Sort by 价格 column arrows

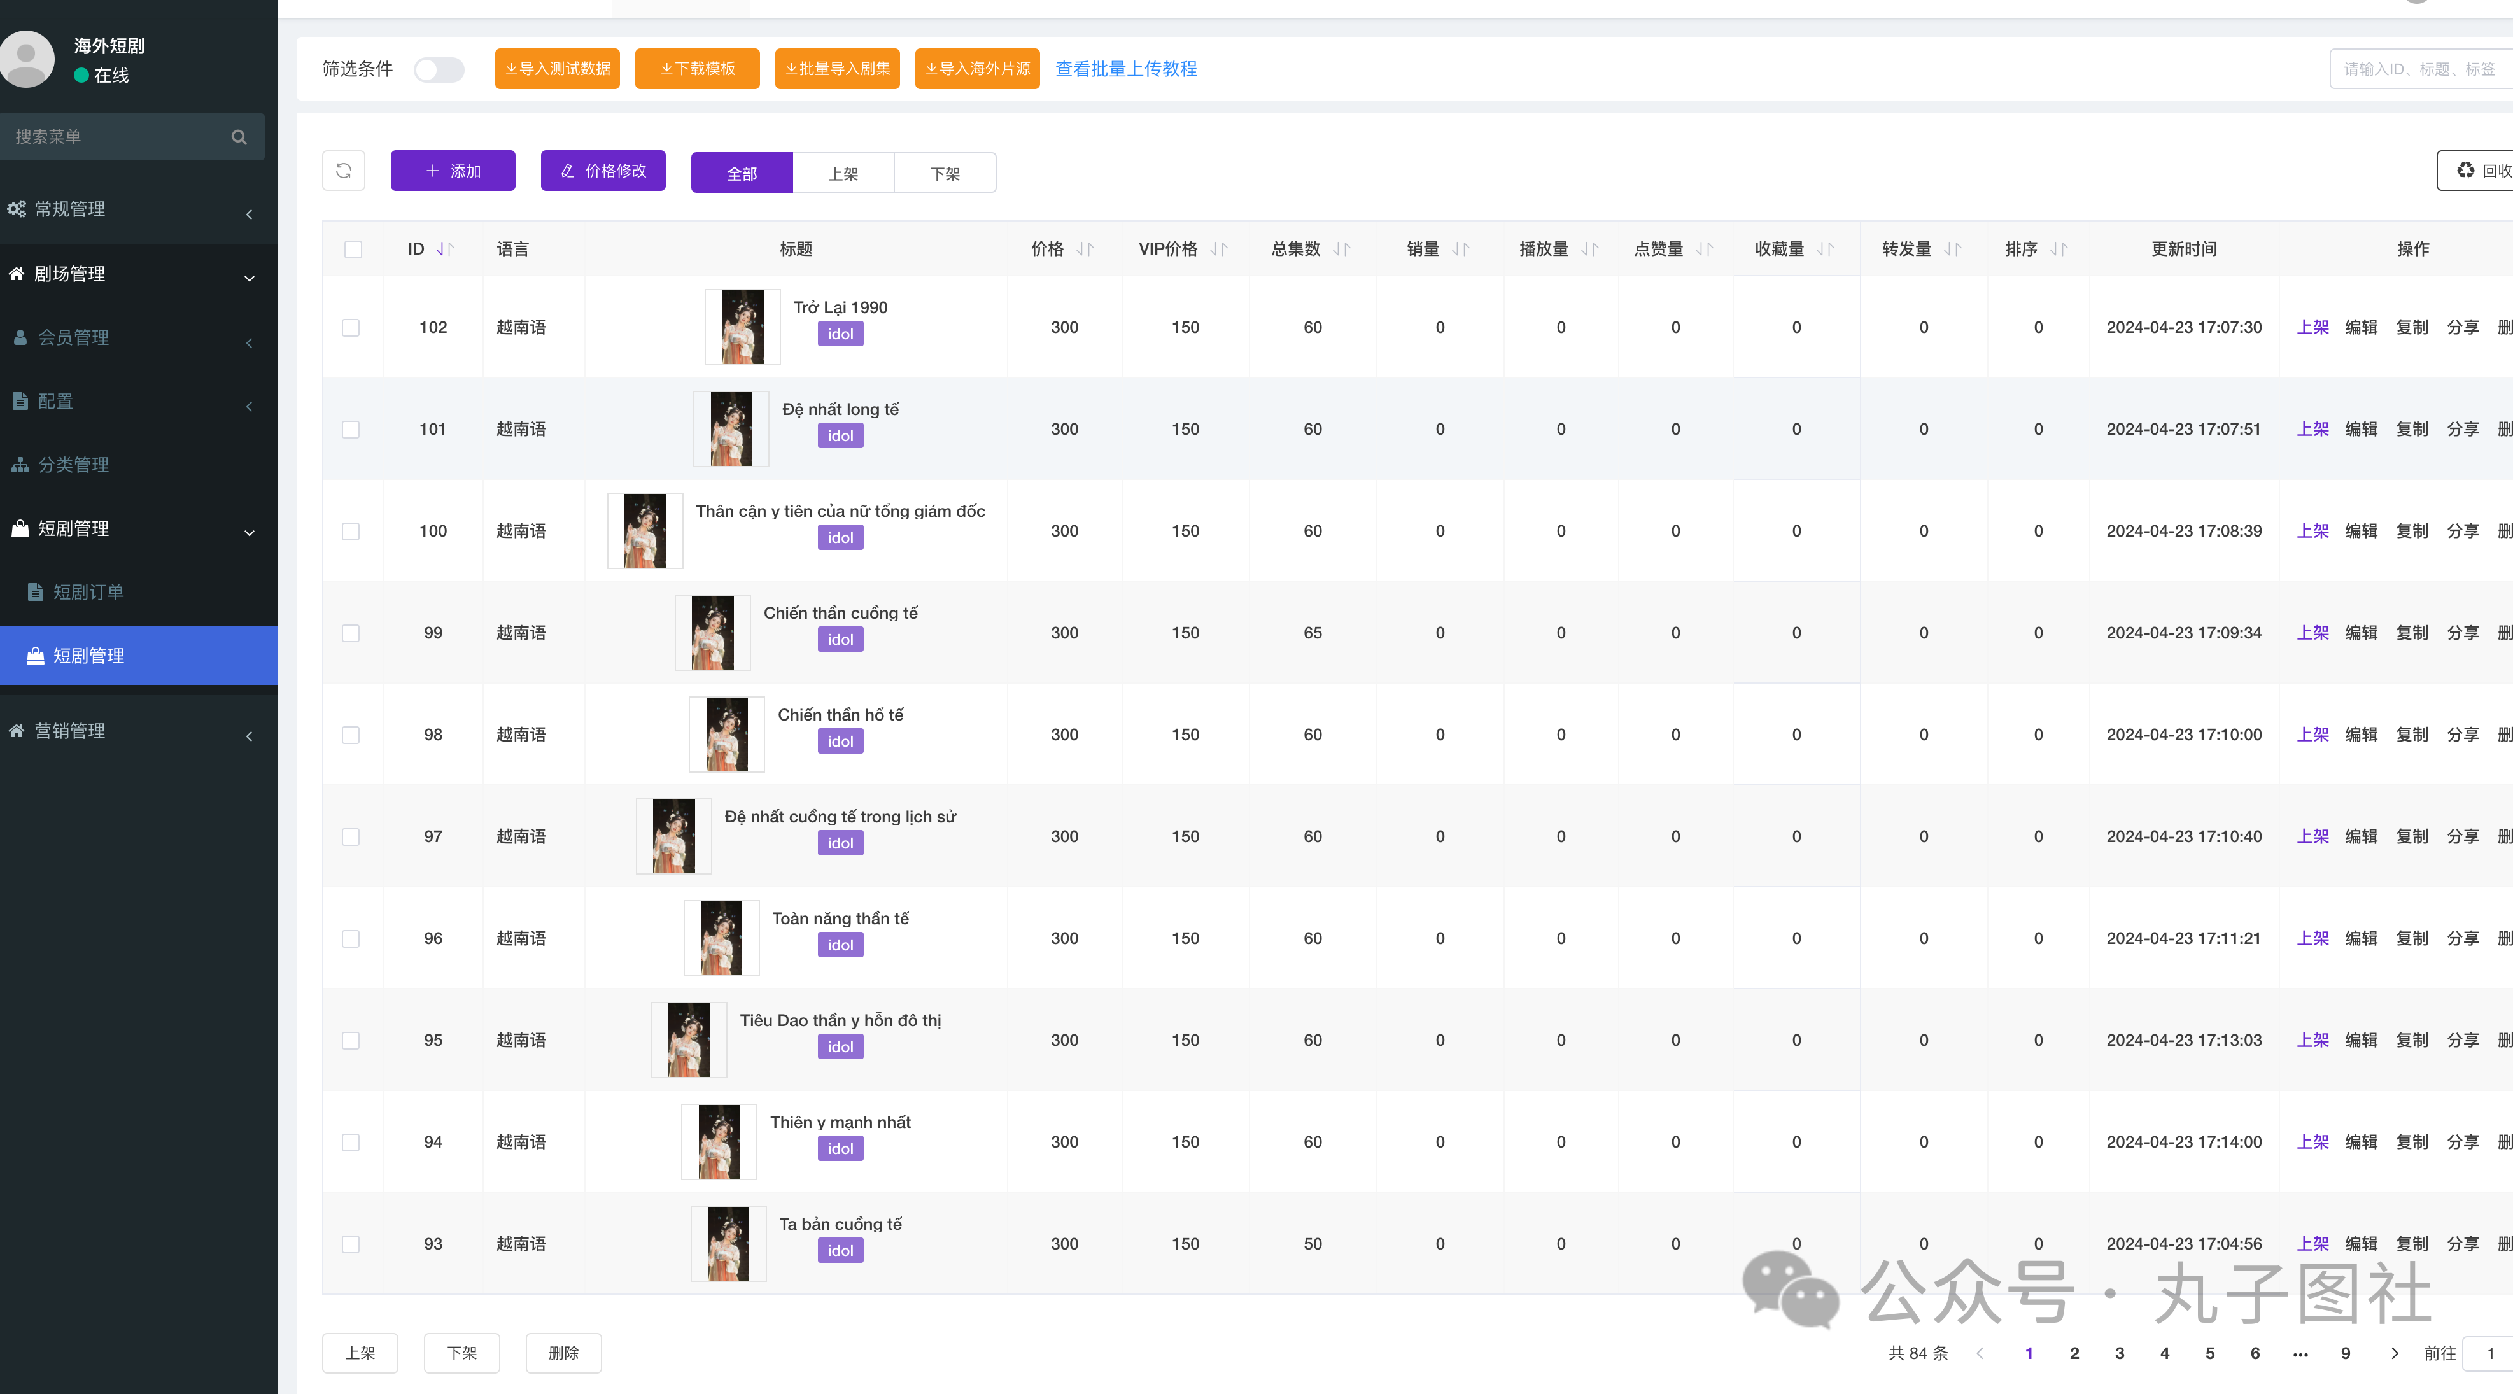point(1086,250)
